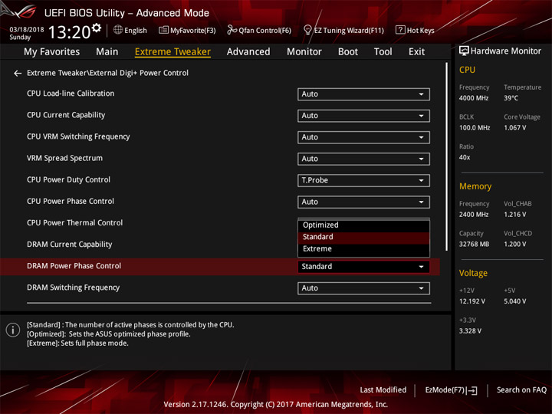Click the 12.192 V reading

click(x=472, y=302)
